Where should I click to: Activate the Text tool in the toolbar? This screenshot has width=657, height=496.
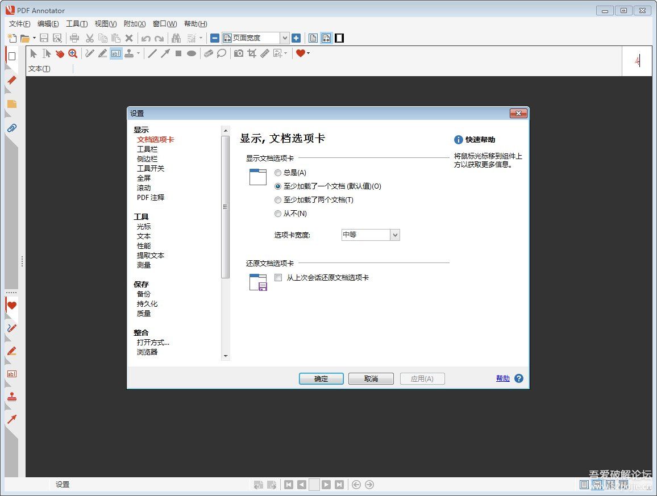[116, 53]
